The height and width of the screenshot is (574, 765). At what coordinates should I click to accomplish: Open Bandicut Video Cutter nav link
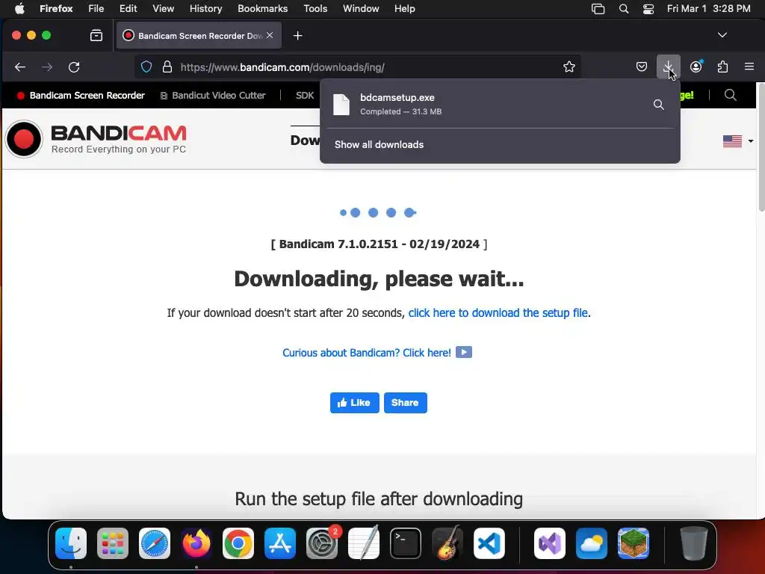(x=213, y=95)
